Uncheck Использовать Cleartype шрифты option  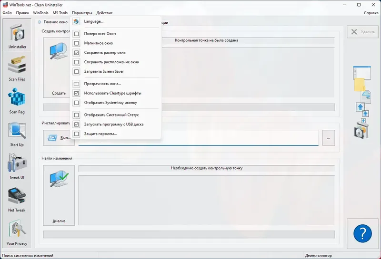(x=77, y=93)
